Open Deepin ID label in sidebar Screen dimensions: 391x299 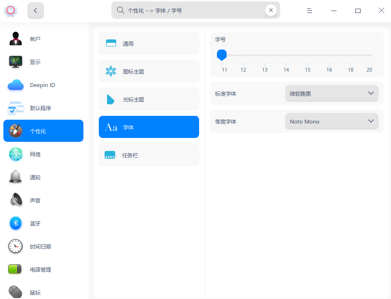[42, 85]
